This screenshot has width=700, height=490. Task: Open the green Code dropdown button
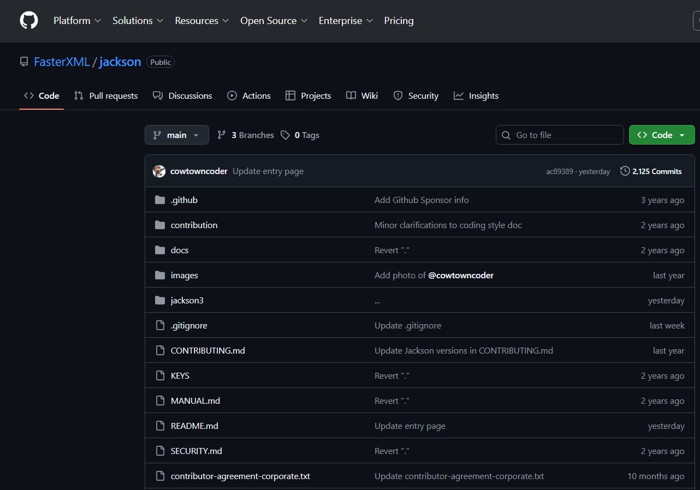point(661,135)
